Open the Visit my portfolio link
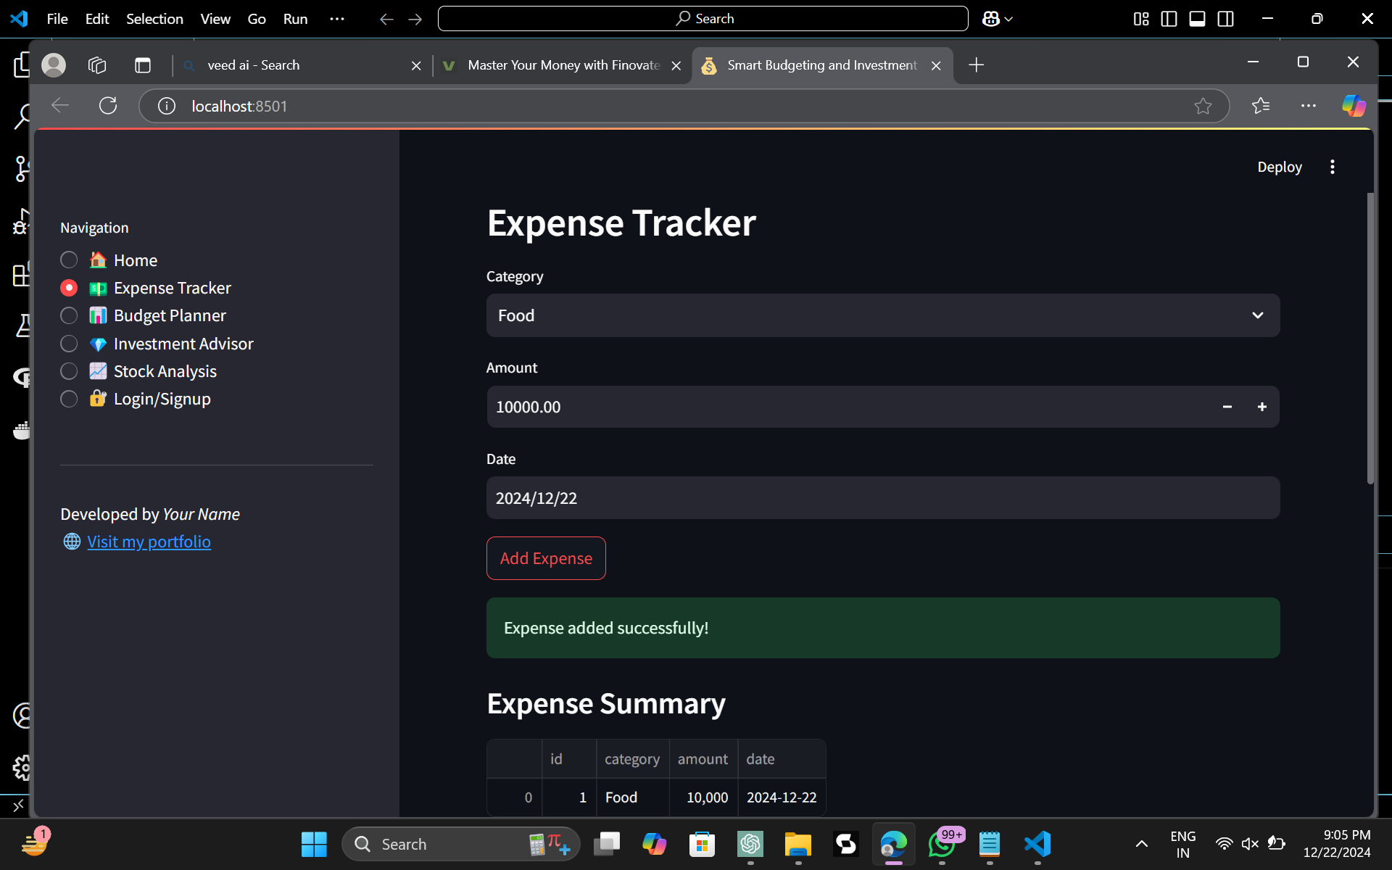The width and height of the screenshot is (1392, 870). click(x=149, y=542)
